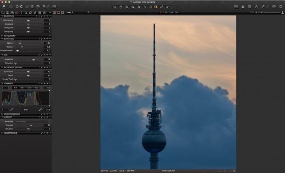285x173 pixels.
Task: Open the Local adjustments brush tool tab
Action: pyautogui.click(x=35, y=13)
